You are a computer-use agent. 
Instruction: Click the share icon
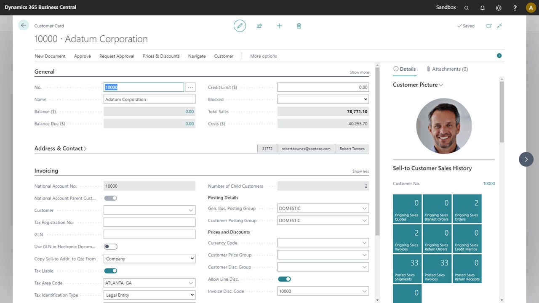click(x=259, y=26)
